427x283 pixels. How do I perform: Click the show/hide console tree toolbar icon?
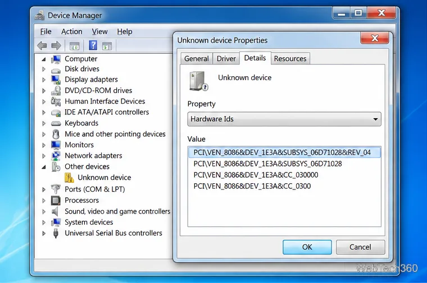[74, 46]
